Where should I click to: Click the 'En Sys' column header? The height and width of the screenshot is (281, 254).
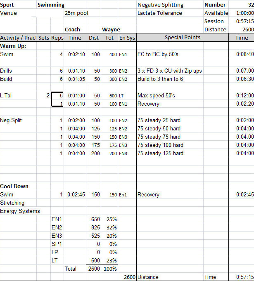127,38
